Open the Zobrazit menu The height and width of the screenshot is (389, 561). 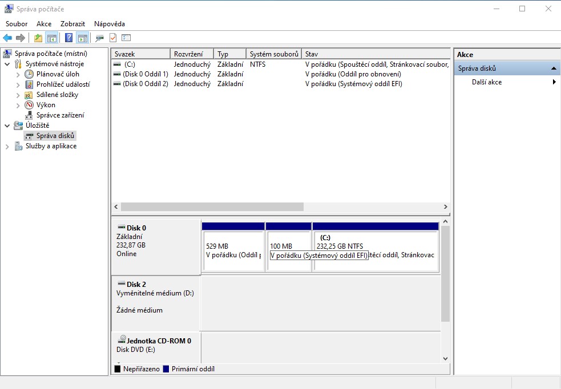click(x=72, y=23)
